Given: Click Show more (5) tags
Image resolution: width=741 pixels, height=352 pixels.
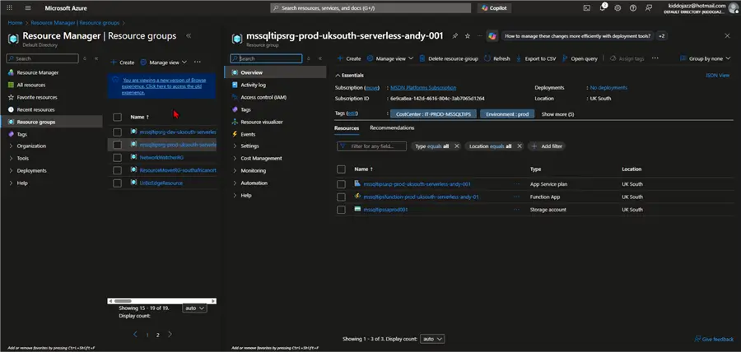Looking at the screenshot, I should (x=557, y=114).
